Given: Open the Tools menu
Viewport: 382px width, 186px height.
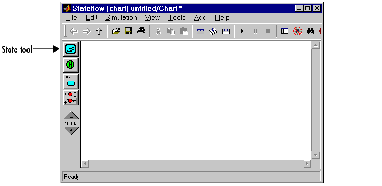Looking at the screenshot, I should pyautogui.click(x=177, y=18).
